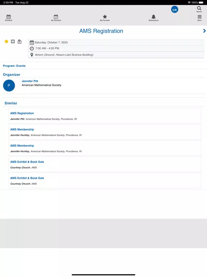This screenshot has height=277, width=207.
Task: Open the Atrium location text
Action: (x=64, y=55)
